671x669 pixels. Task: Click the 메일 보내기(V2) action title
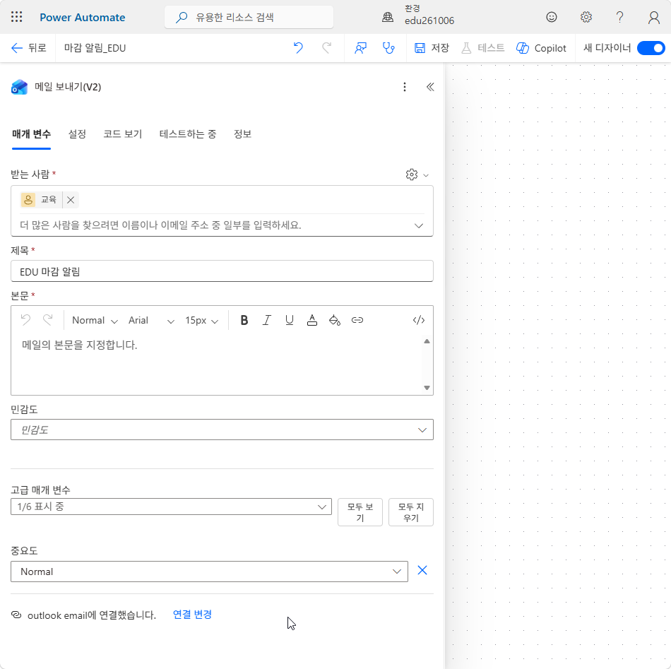click(68, 87)
